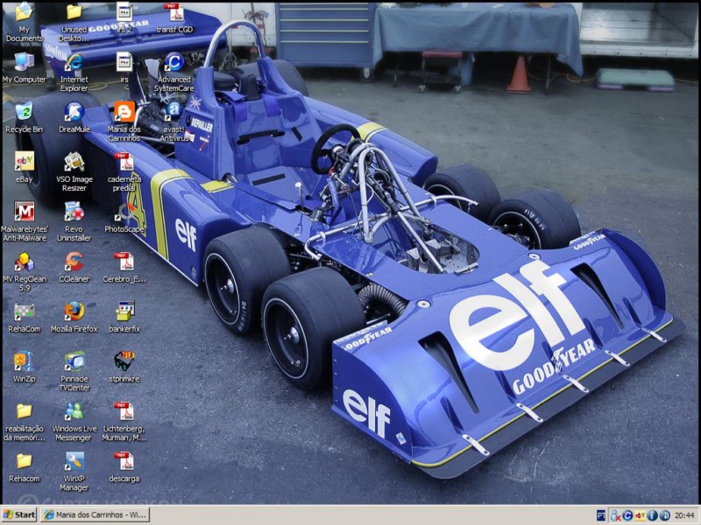Screen dimensions: 701x525
Task: Click the blue 'i' info tray icon
Action: [652, 515]
